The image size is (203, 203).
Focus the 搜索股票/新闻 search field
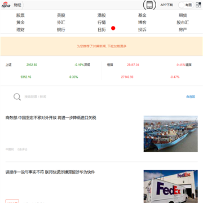click(x=36, y=97)
